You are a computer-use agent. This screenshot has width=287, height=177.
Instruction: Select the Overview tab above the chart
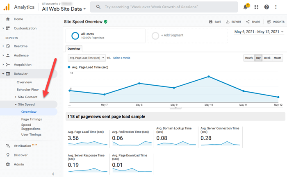[x=74, y=49]
